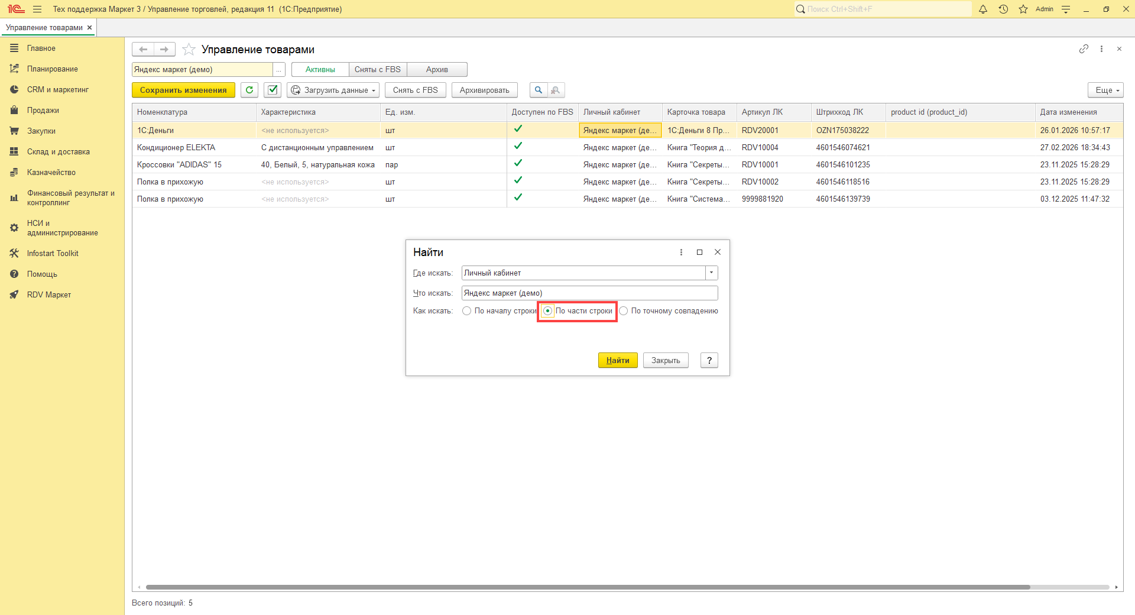The height and width of the screenshot is (615, 1135).
Task: Open the Загрузить данные dropdown menu
Action: (x=333, y=90)
